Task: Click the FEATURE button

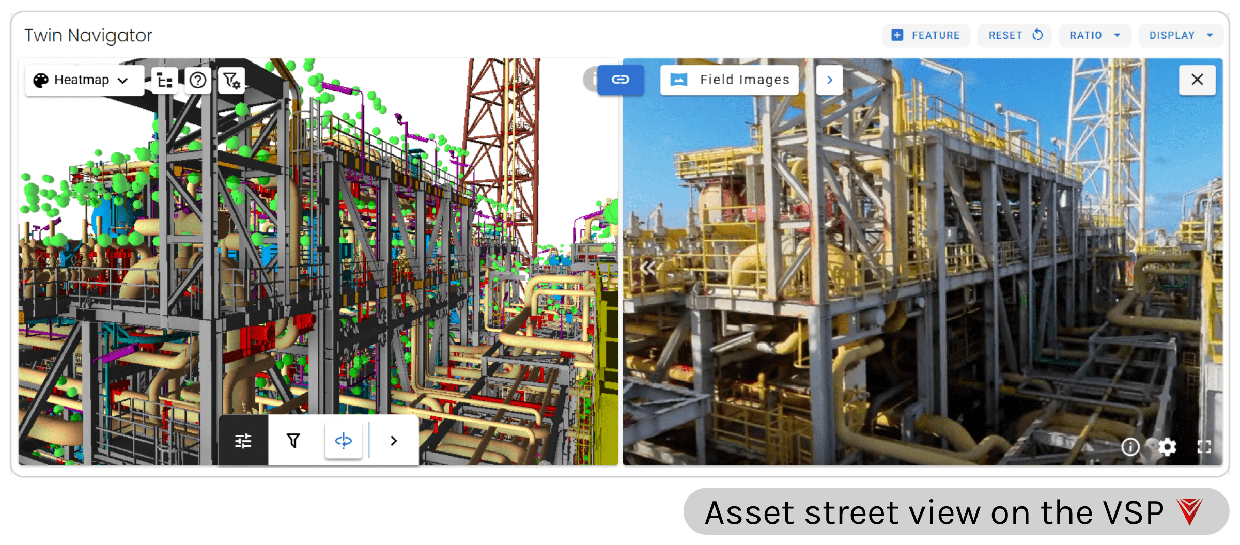Action: tap(925, 35)
